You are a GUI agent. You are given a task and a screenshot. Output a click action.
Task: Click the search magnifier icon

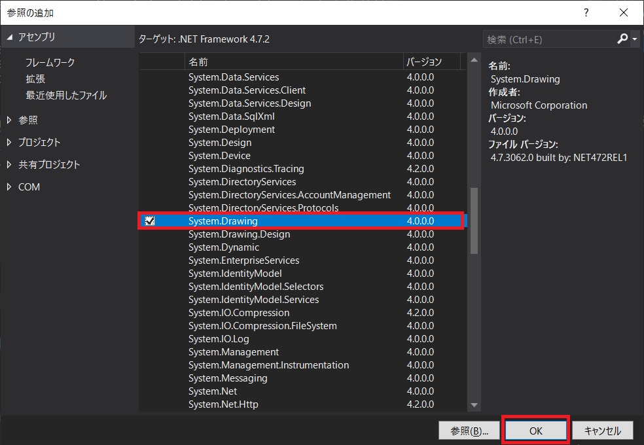click(x=622, y=39)
